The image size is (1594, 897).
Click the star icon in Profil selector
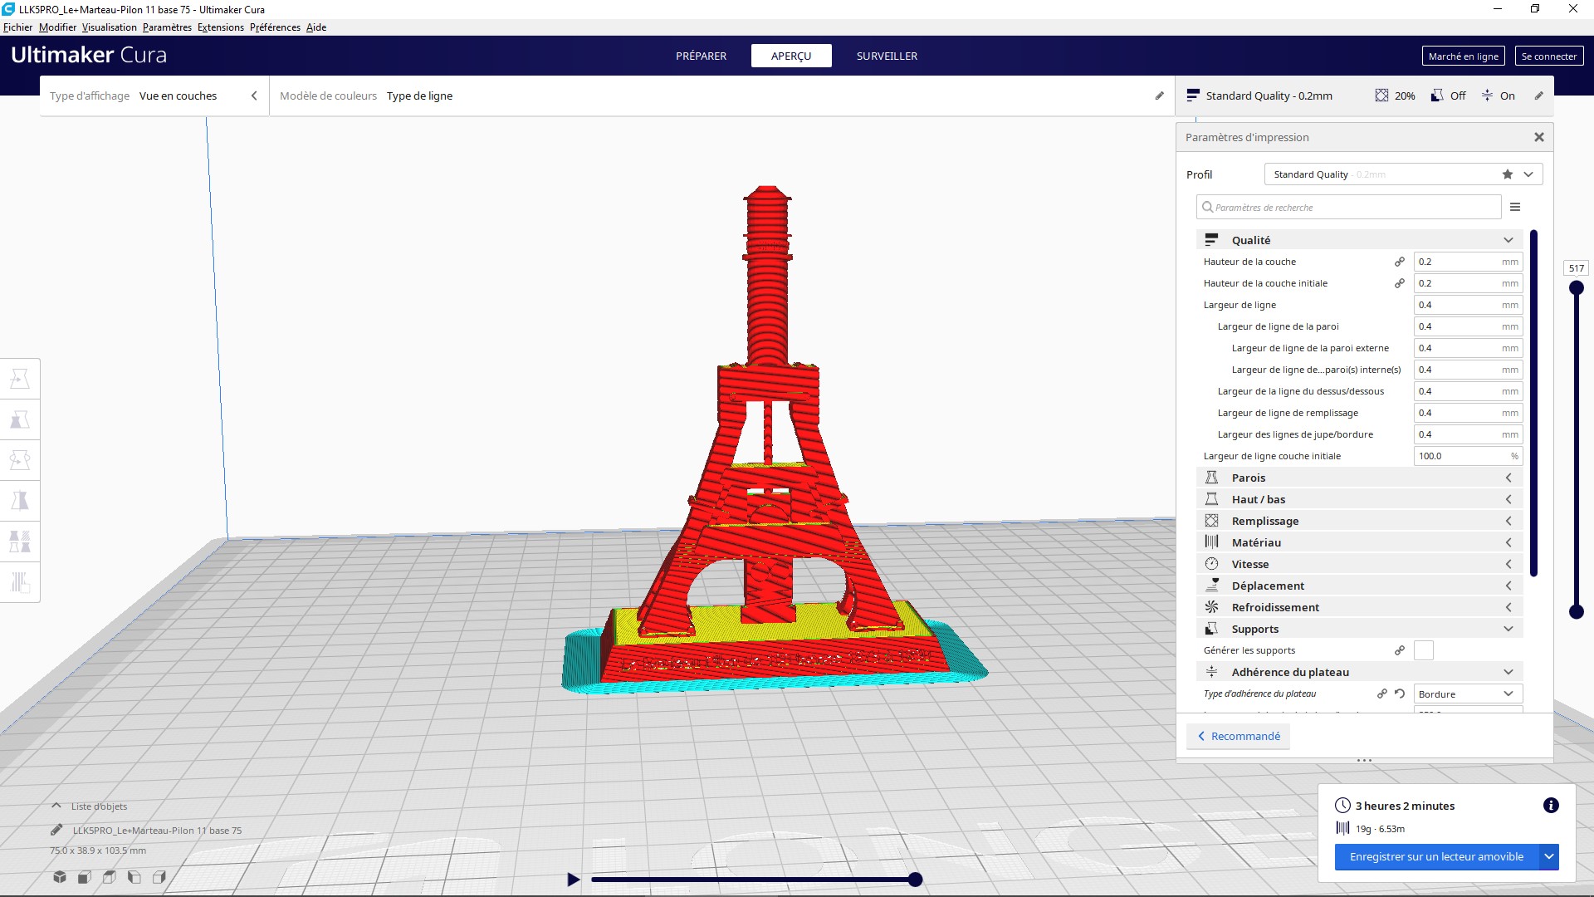pyautogui.click(x=1508, y=174)
